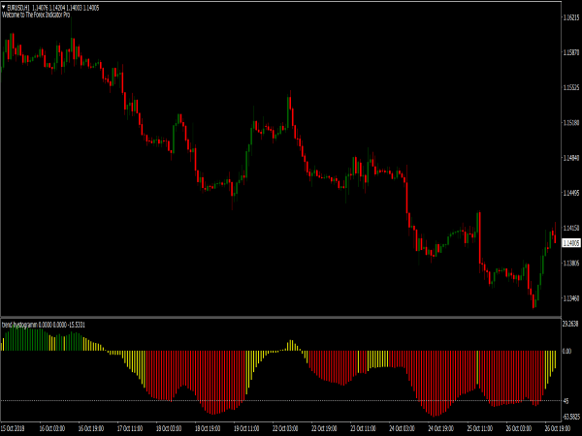Click the 16 Oct 03:00 time label
Image resolution: width=582 pixels, height=436 pixels.
[x=52, y=428]
